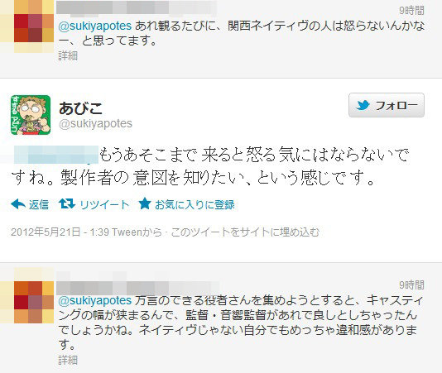Image resolution: width=442 pixels, height=373 pixels.
Task: Click 返信 to reply to tweet
Action: [39, 204]
